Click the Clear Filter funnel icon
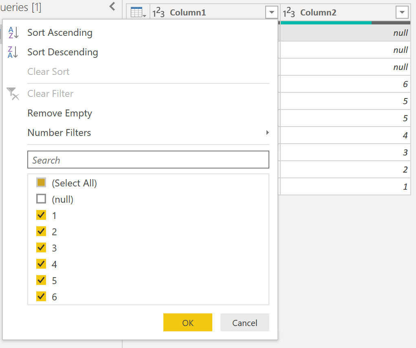 click(x=13, y=94)
